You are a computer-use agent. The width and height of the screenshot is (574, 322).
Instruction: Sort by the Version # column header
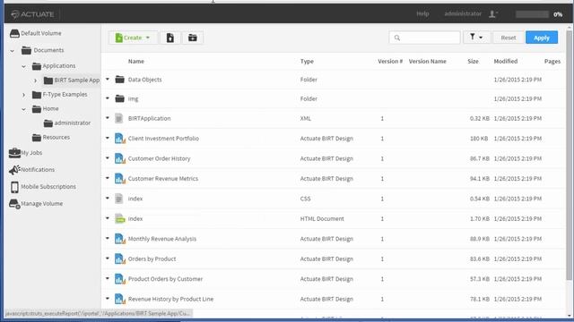point(390,62)
